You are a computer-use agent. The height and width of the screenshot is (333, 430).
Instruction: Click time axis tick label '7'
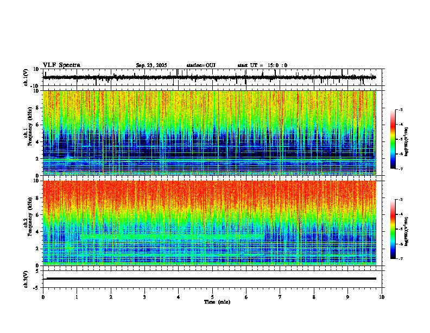point(280,297)
